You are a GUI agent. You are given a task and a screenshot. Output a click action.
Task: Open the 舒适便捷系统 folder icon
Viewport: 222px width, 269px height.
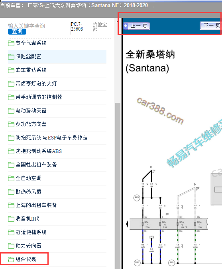(x=11, y=232)
